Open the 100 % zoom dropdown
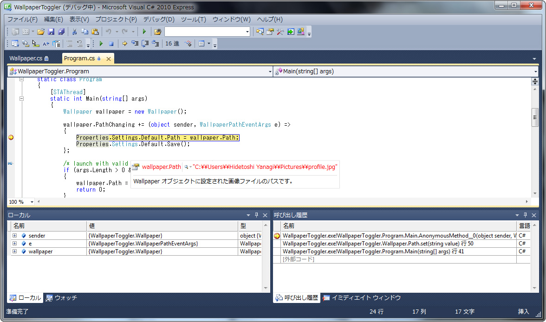The image size is (546, 322). (32, 202)
